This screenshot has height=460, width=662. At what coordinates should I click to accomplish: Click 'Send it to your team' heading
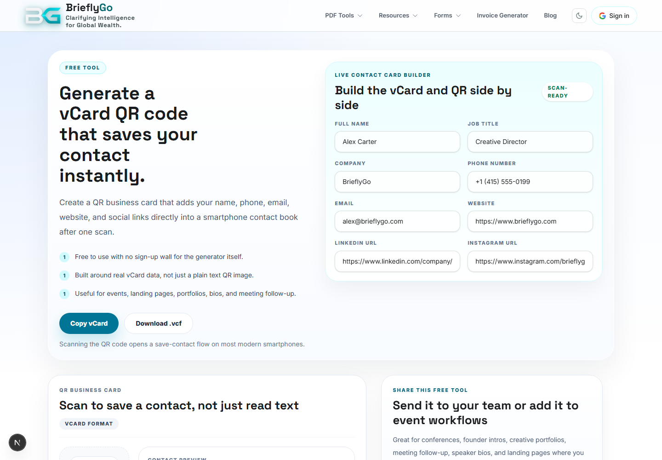pyautogui.click(x=485, y=413)
